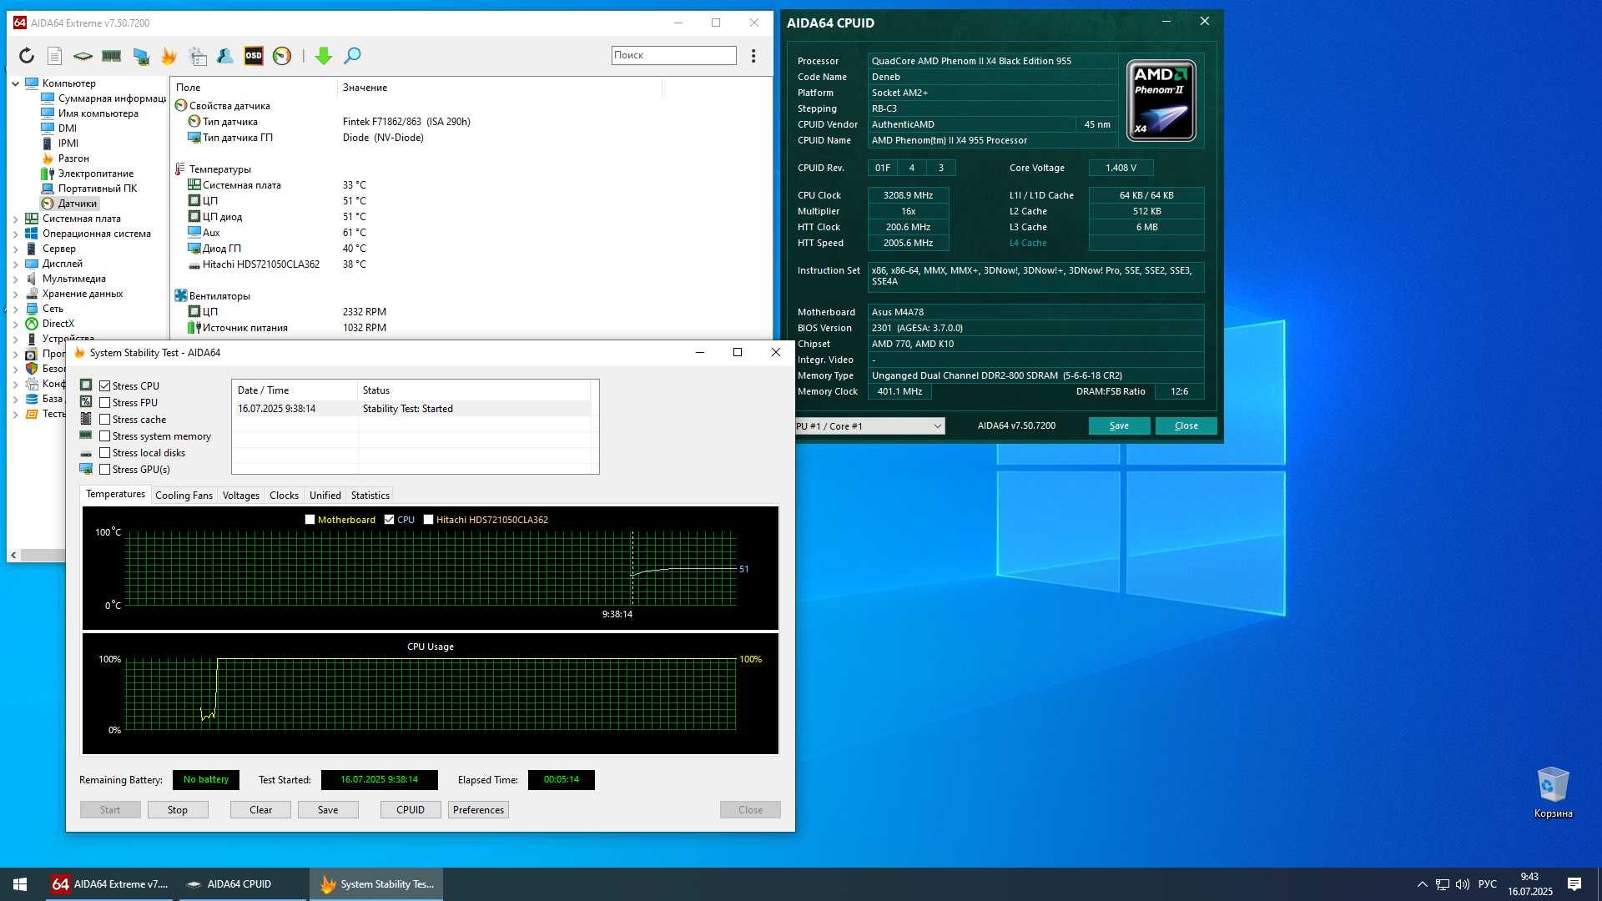Expand the Операционная система tree node

tap(15, 234)
